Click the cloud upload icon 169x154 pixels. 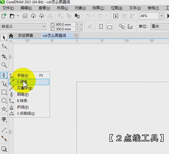pos(42,16)
